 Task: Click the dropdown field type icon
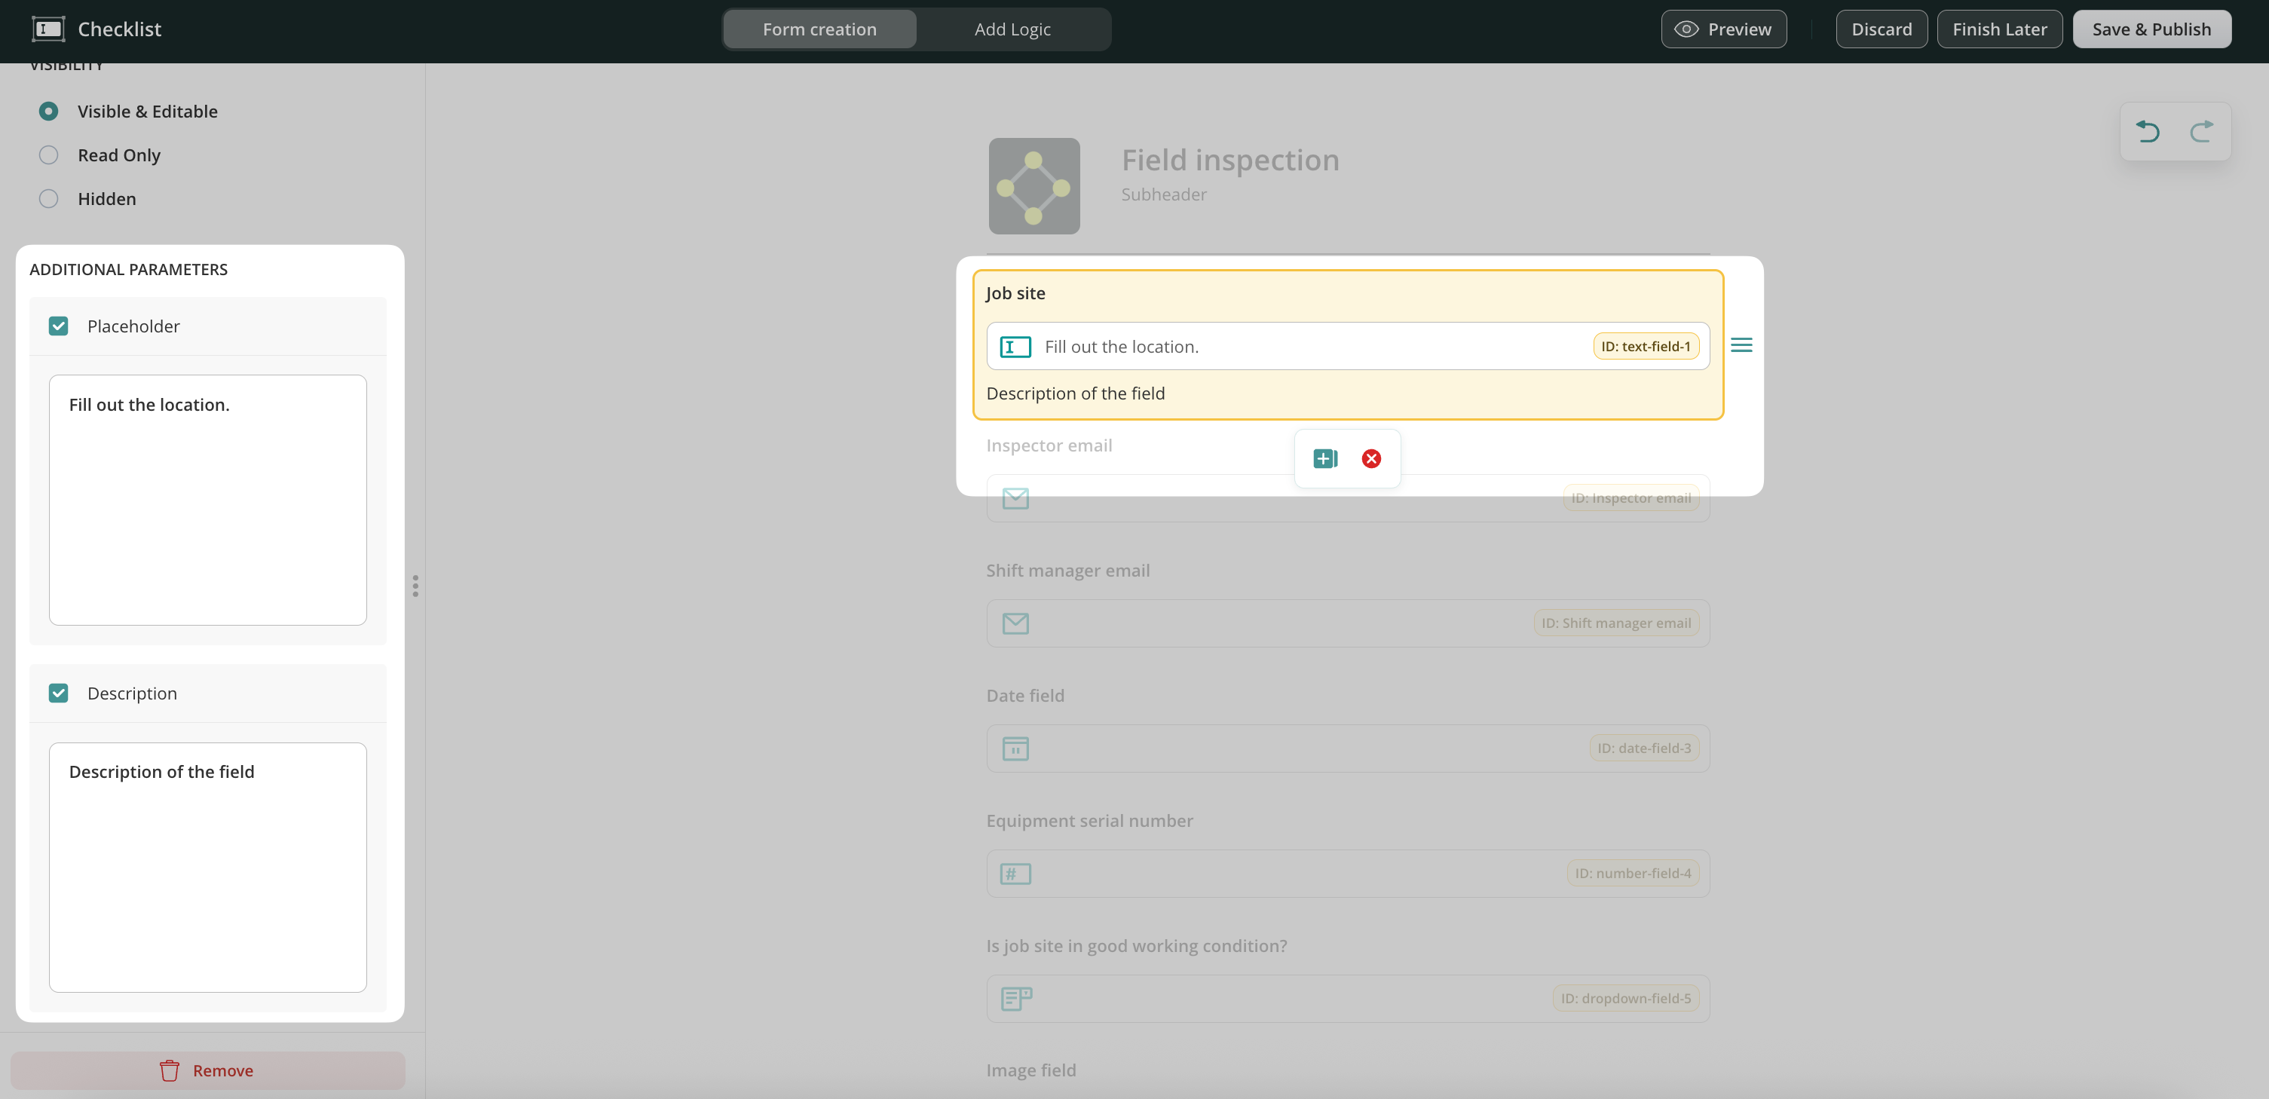click(1015, 999)
